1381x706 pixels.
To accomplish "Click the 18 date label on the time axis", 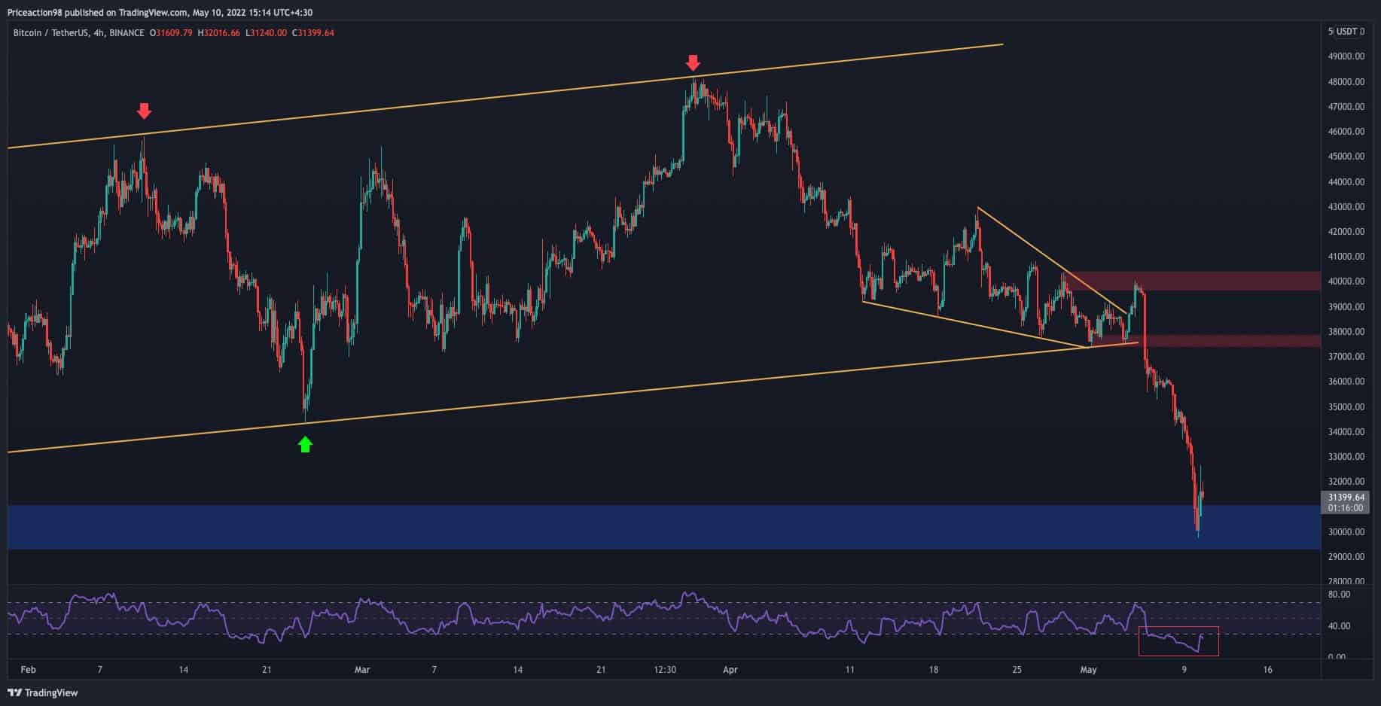I will coord(934,670).
